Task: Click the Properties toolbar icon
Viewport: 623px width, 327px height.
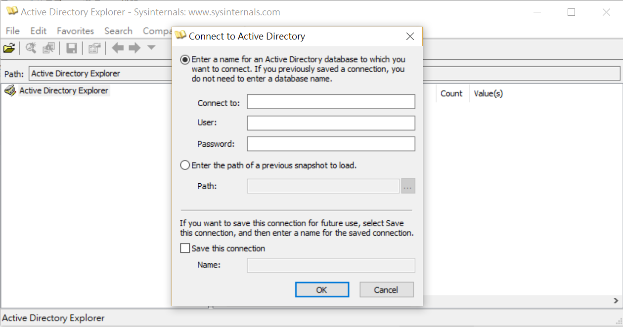Action: pyautogui.click(x=94, y=48)
